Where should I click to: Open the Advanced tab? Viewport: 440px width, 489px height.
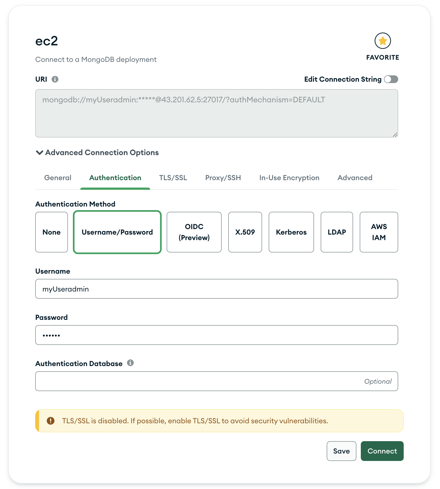355,178
